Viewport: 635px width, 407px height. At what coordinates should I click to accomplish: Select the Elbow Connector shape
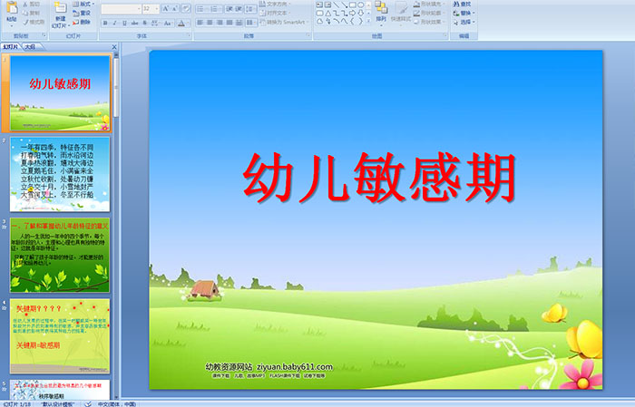tap(337, 14)
